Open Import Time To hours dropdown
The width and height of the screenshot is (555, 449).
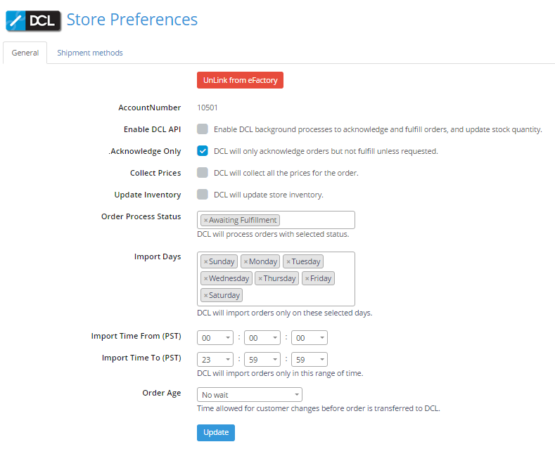tap(215, 360)
